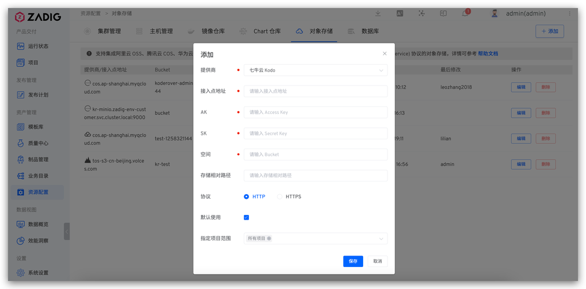
Task: Switch to the 集群管理 tab
Action: 102,31
